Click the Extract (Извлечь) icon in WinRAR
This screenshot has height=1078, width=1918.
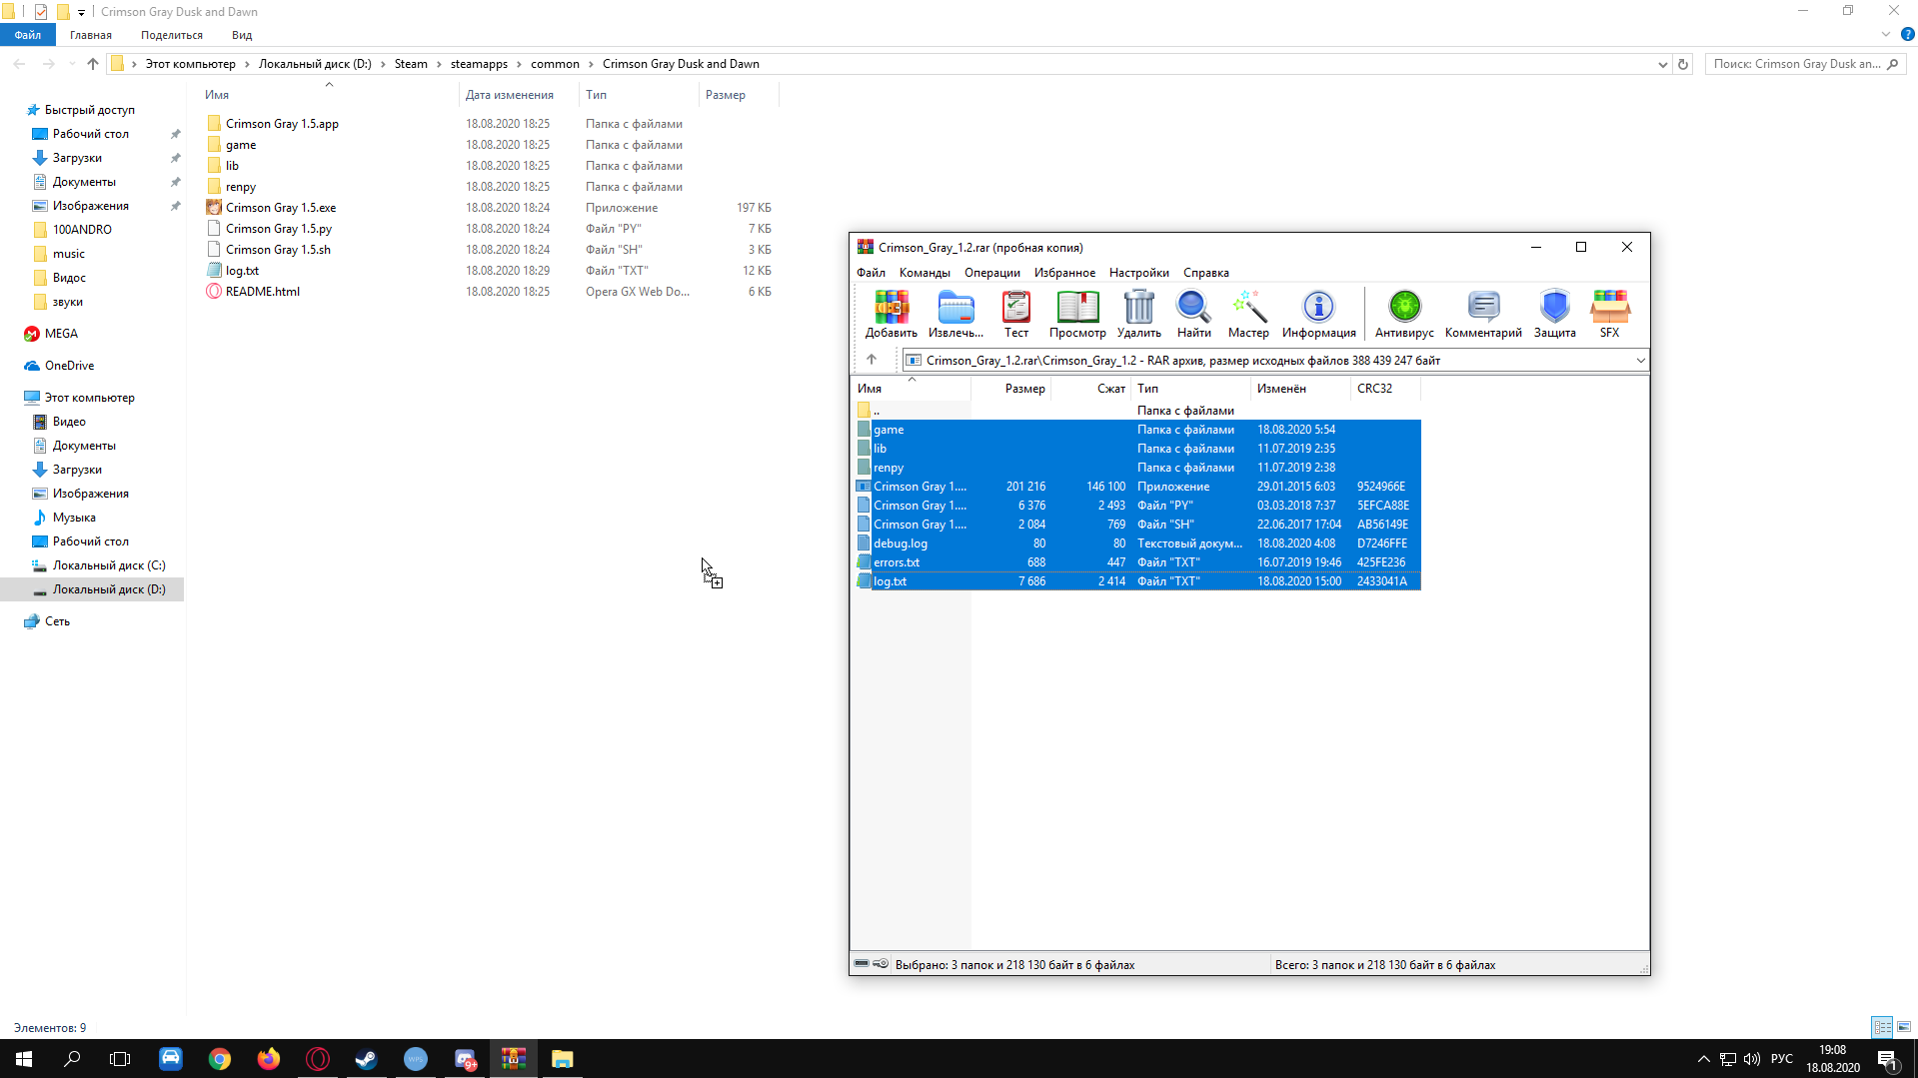click(x=956, y=314)
